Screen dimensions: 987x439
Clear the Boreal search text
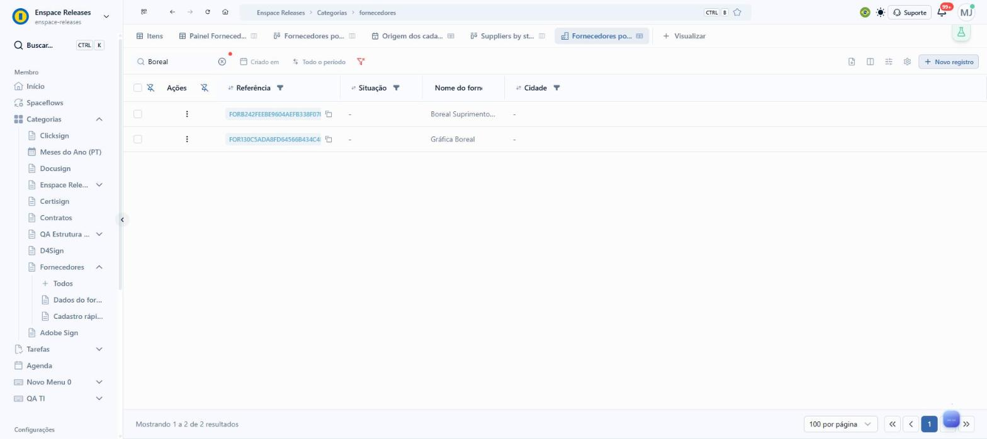(x=222, y=62)
